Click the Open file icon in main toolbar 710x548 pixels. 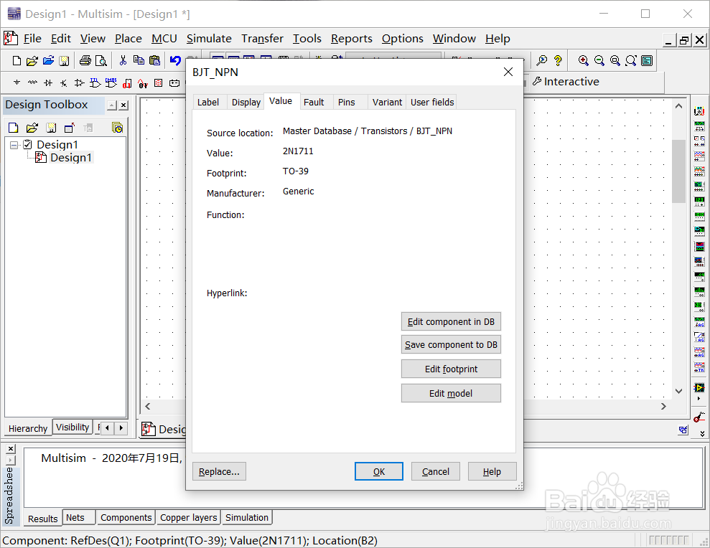tap(32, 61)
